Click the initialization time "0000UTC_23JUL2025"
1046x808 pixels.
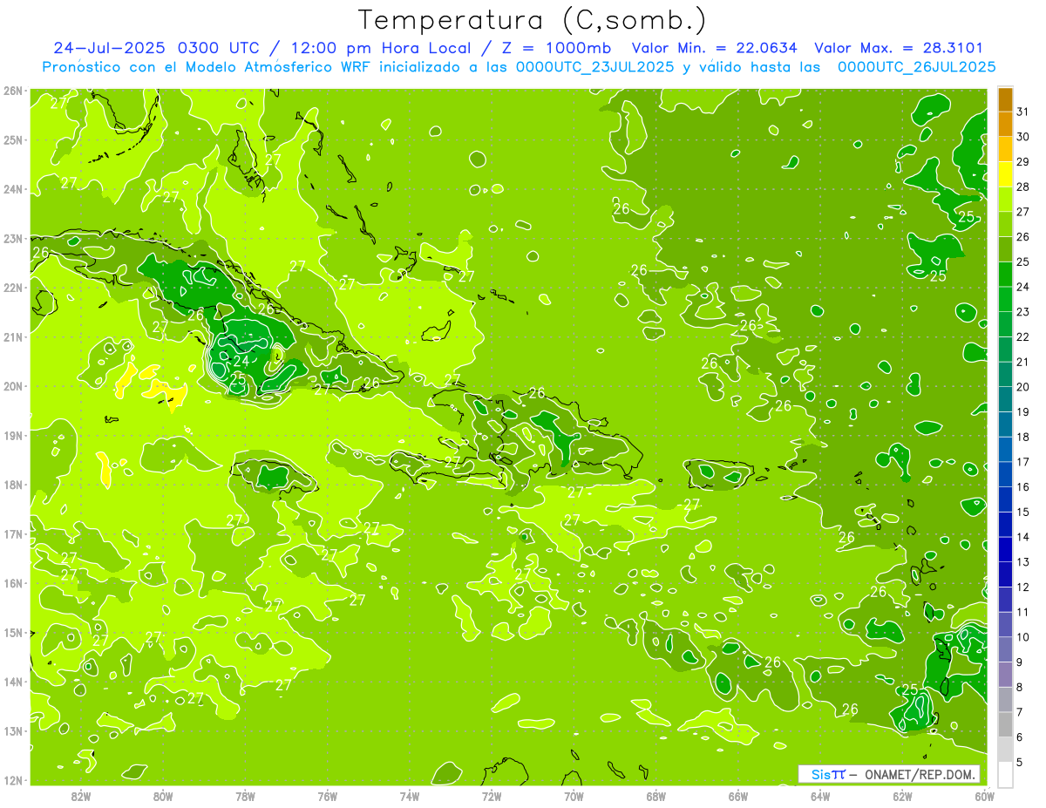(595, 66)
